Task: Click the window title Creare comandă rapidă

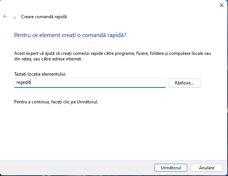Action: (44, 17)
